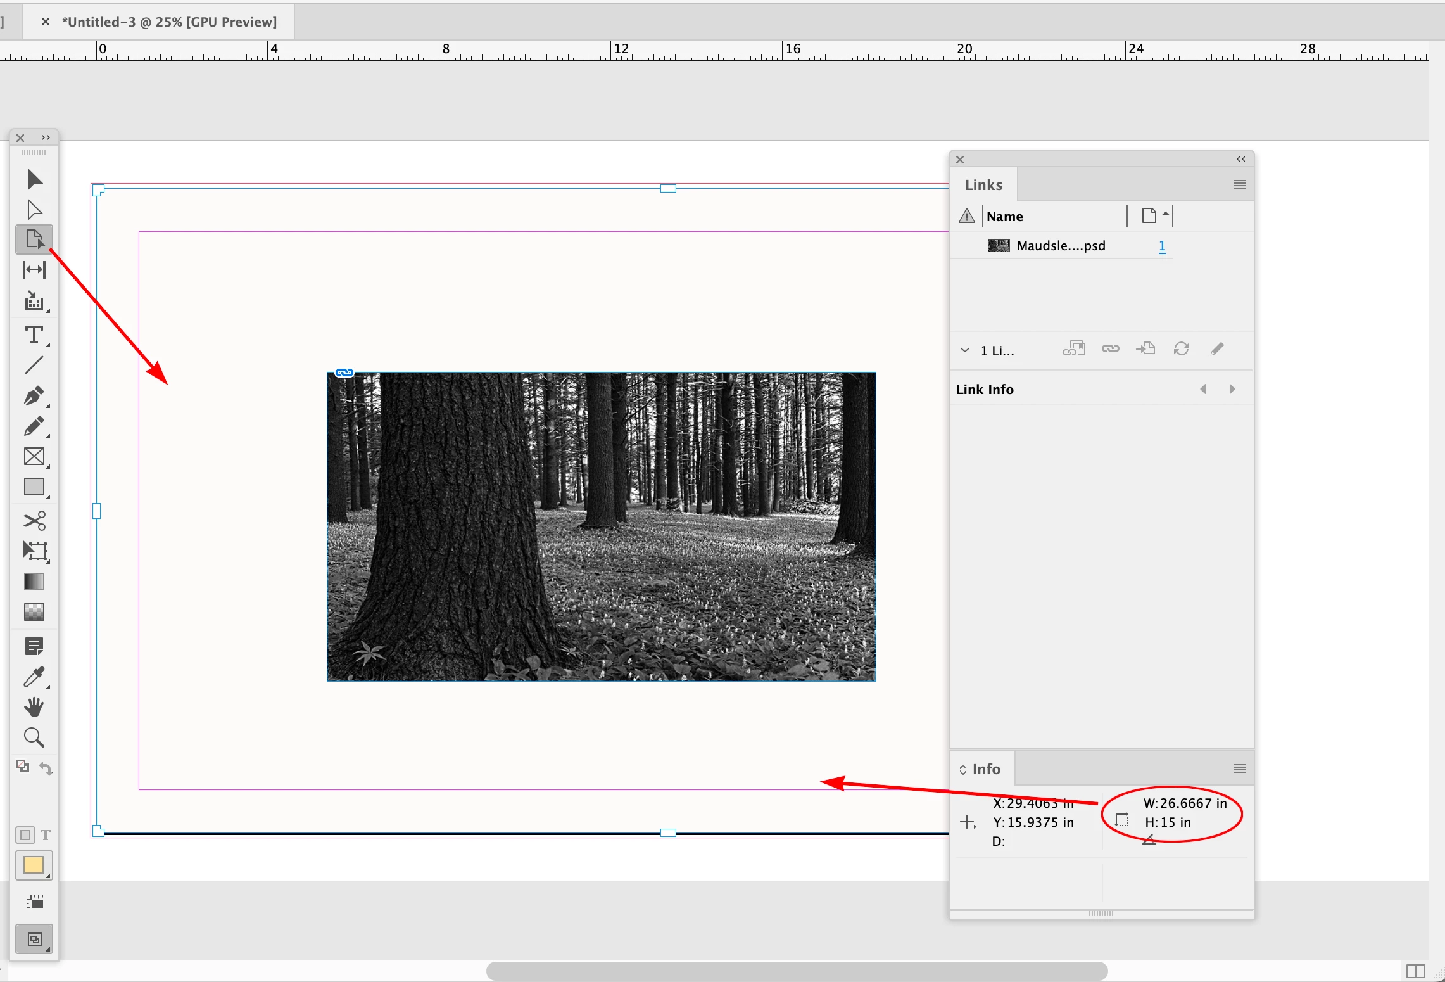Open the Links panel flyout menu

[x=1239, y=185]
